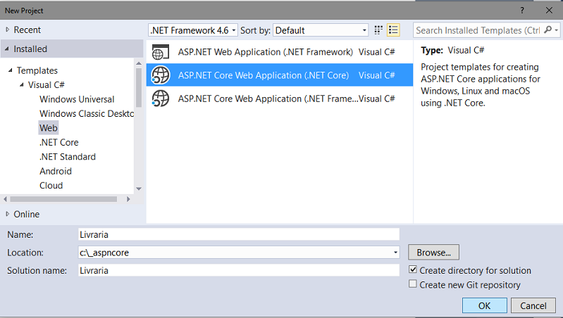Select ASP.NET Core Web Application (.NET Frame... template
Screen dimensions: 563x318
tap(279, 98)
